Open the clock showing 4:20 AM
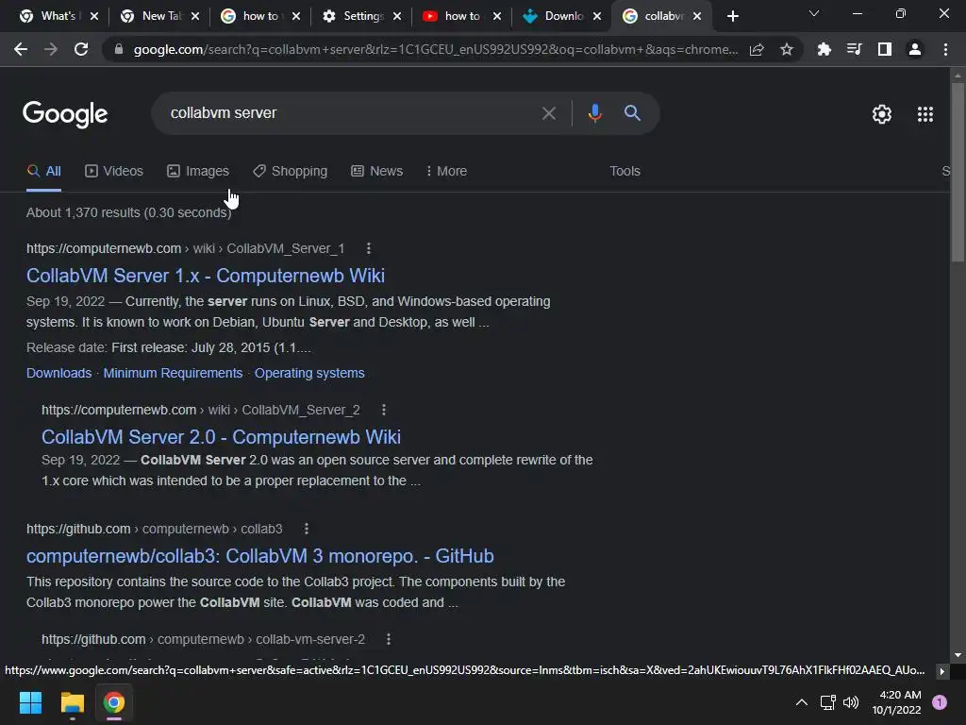 [896, 702]
